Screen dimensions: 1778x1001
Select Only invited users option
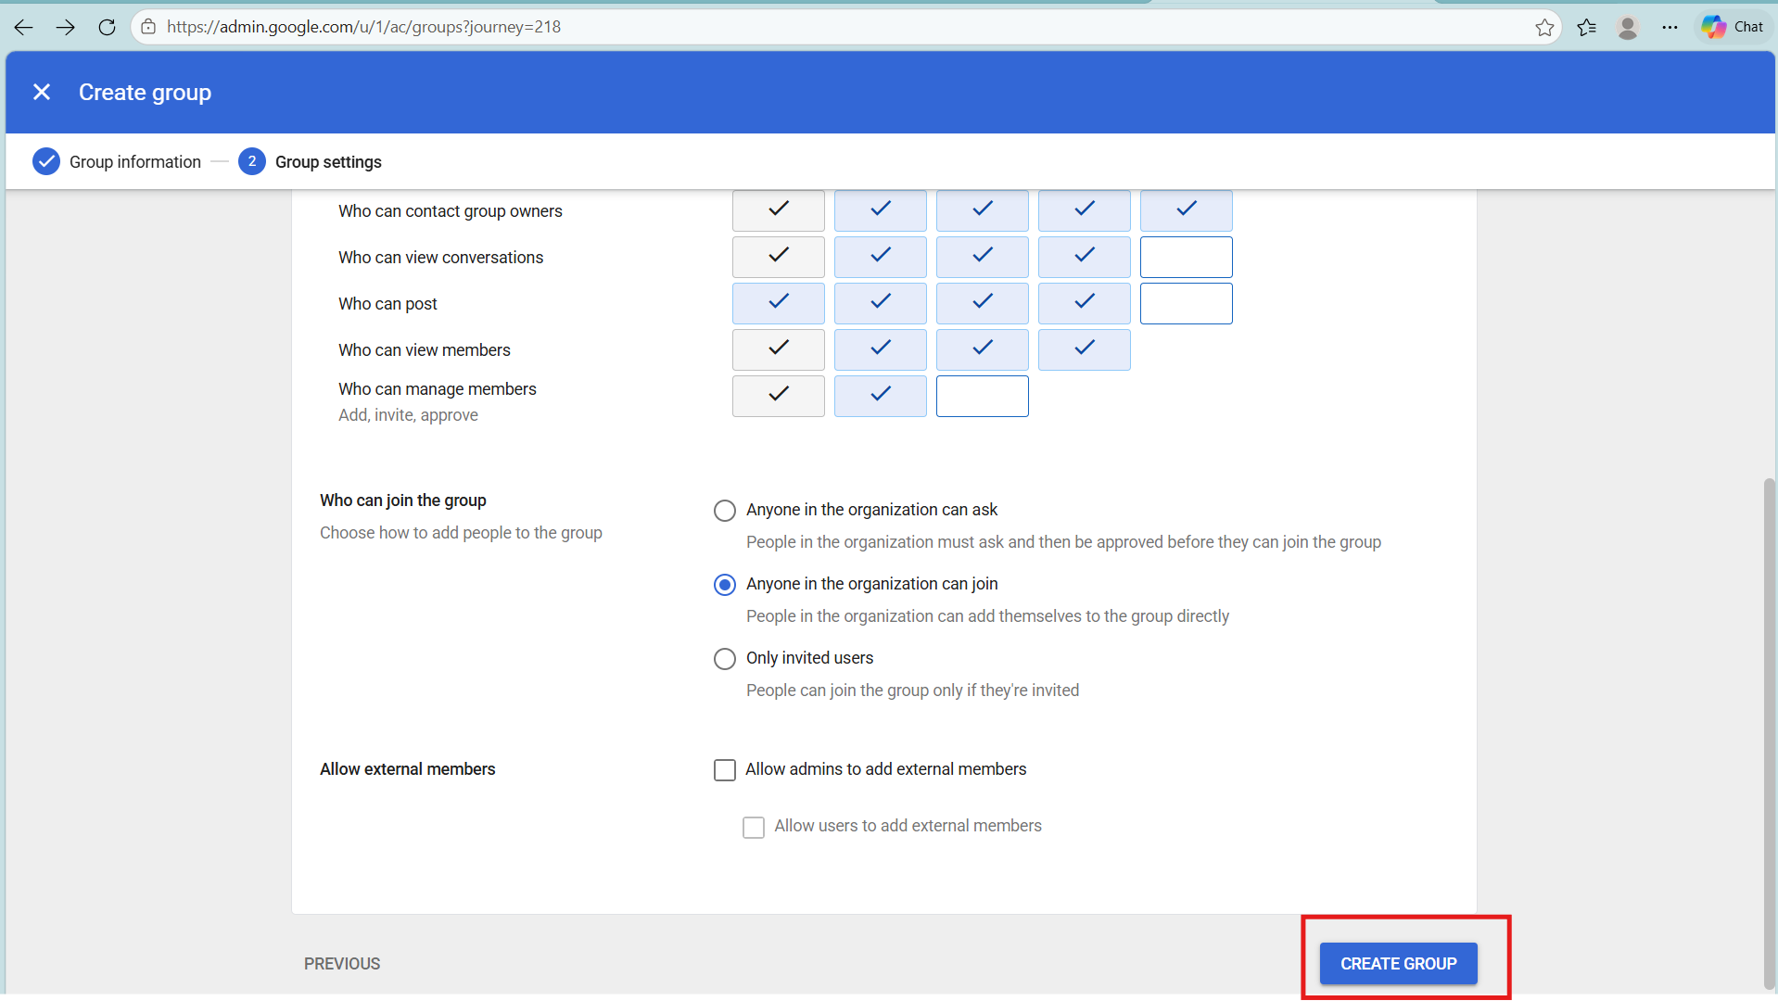coord(725,659)
